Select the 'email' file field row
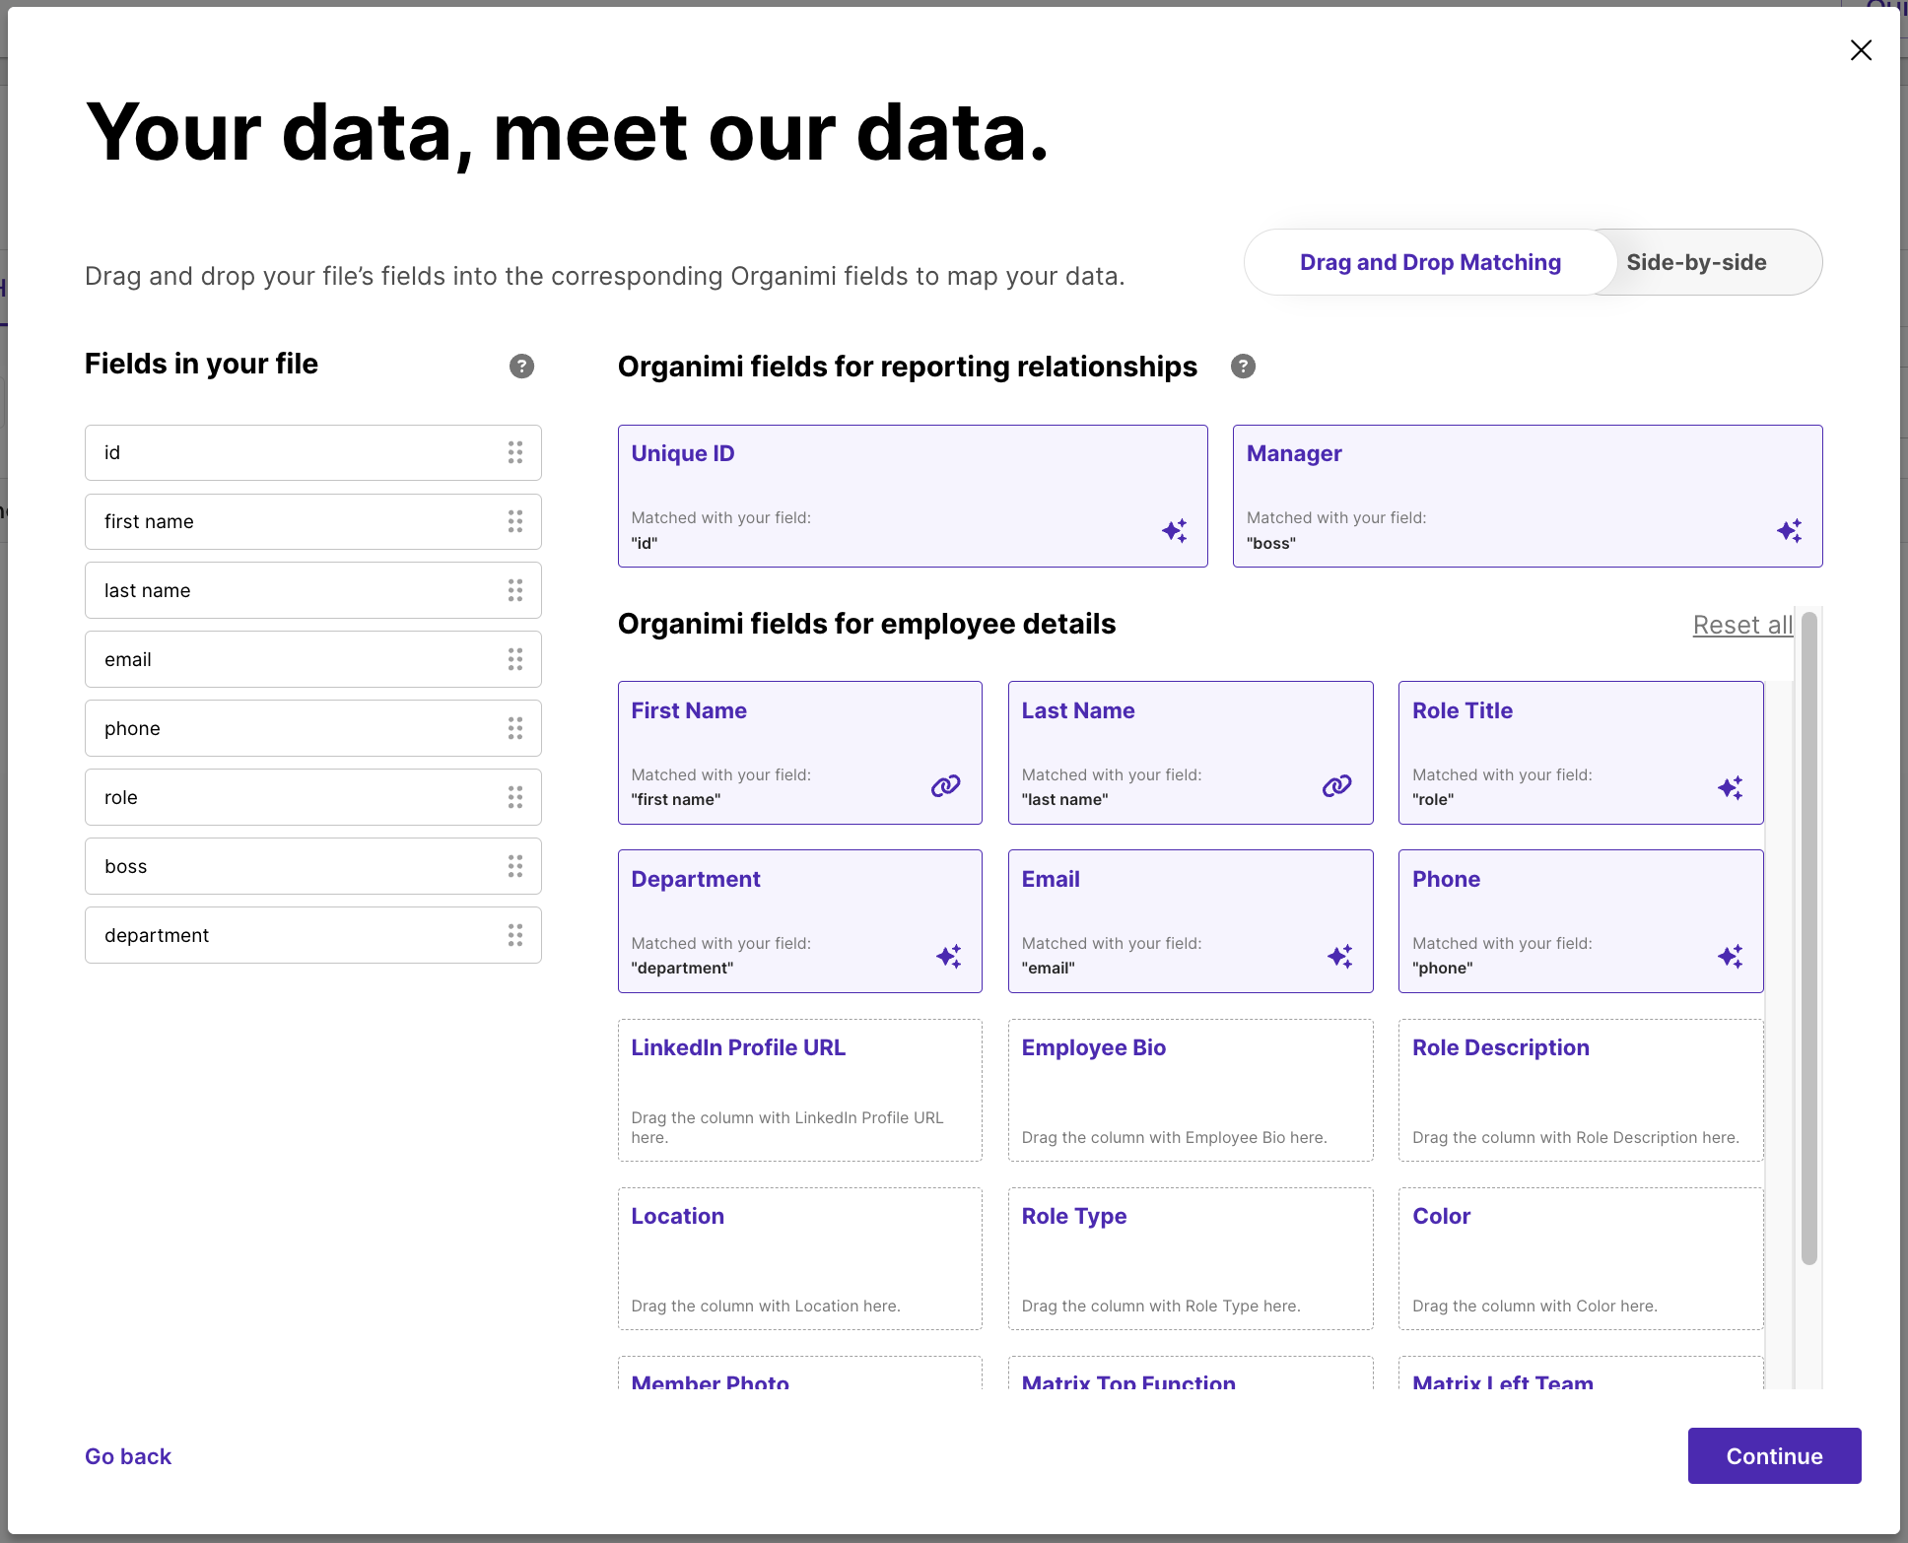This screenshot has height=1543, width=1908. (313, 659)
